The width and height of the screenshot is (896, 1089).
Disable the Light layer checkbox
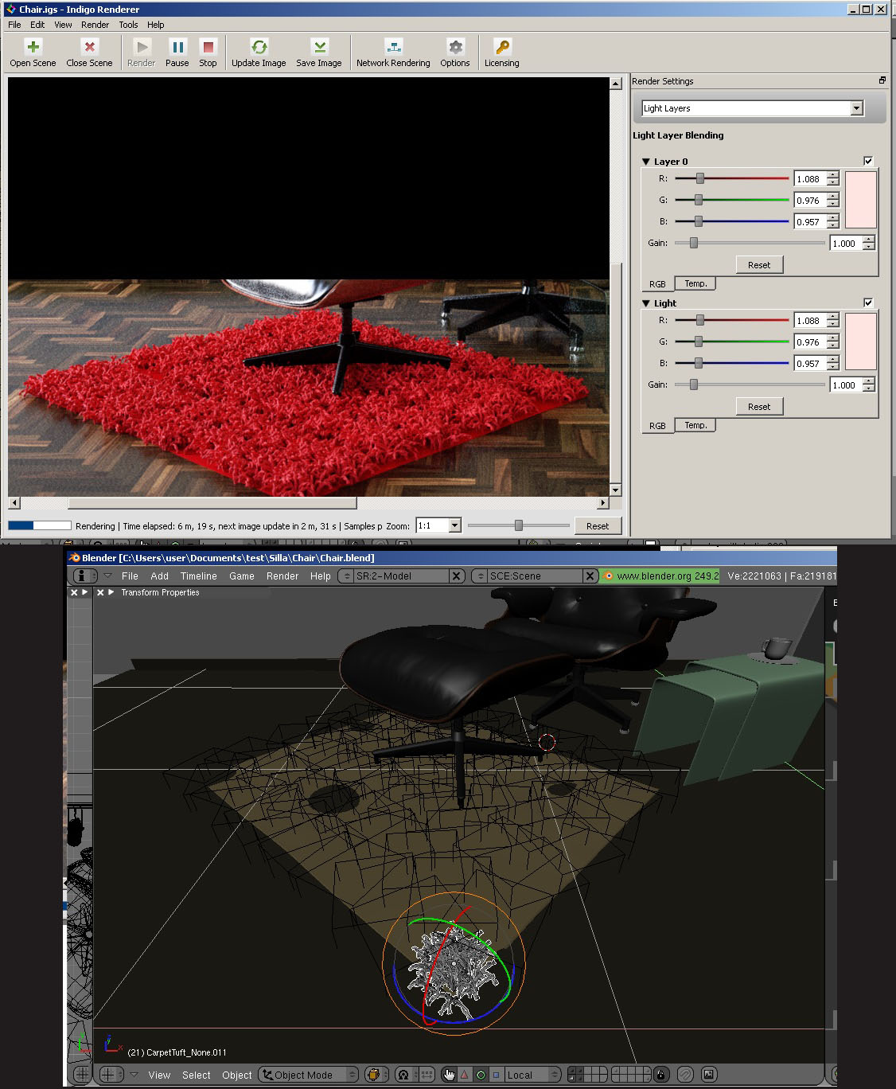click(868, 303)
